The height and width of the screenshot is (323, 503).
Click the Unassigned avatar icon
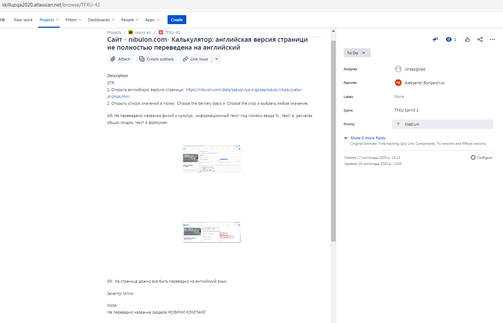click(x=398, y=69)
